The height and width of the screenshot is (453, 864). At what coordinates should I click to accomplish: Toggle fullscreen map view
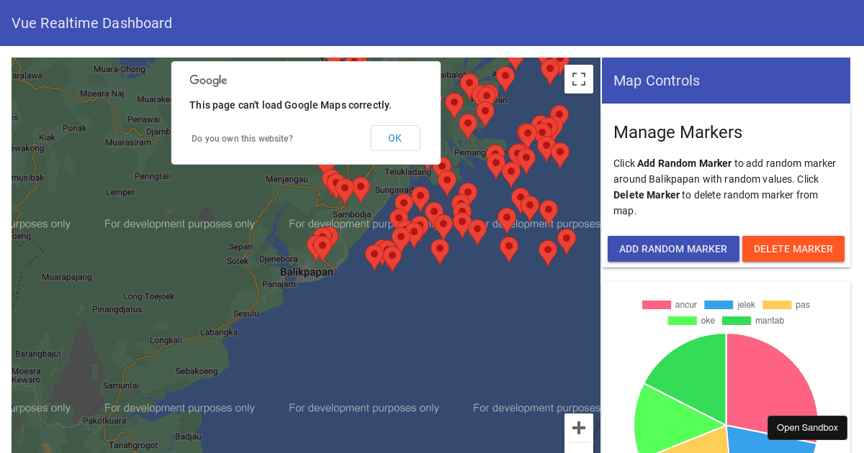coord(578,79)
